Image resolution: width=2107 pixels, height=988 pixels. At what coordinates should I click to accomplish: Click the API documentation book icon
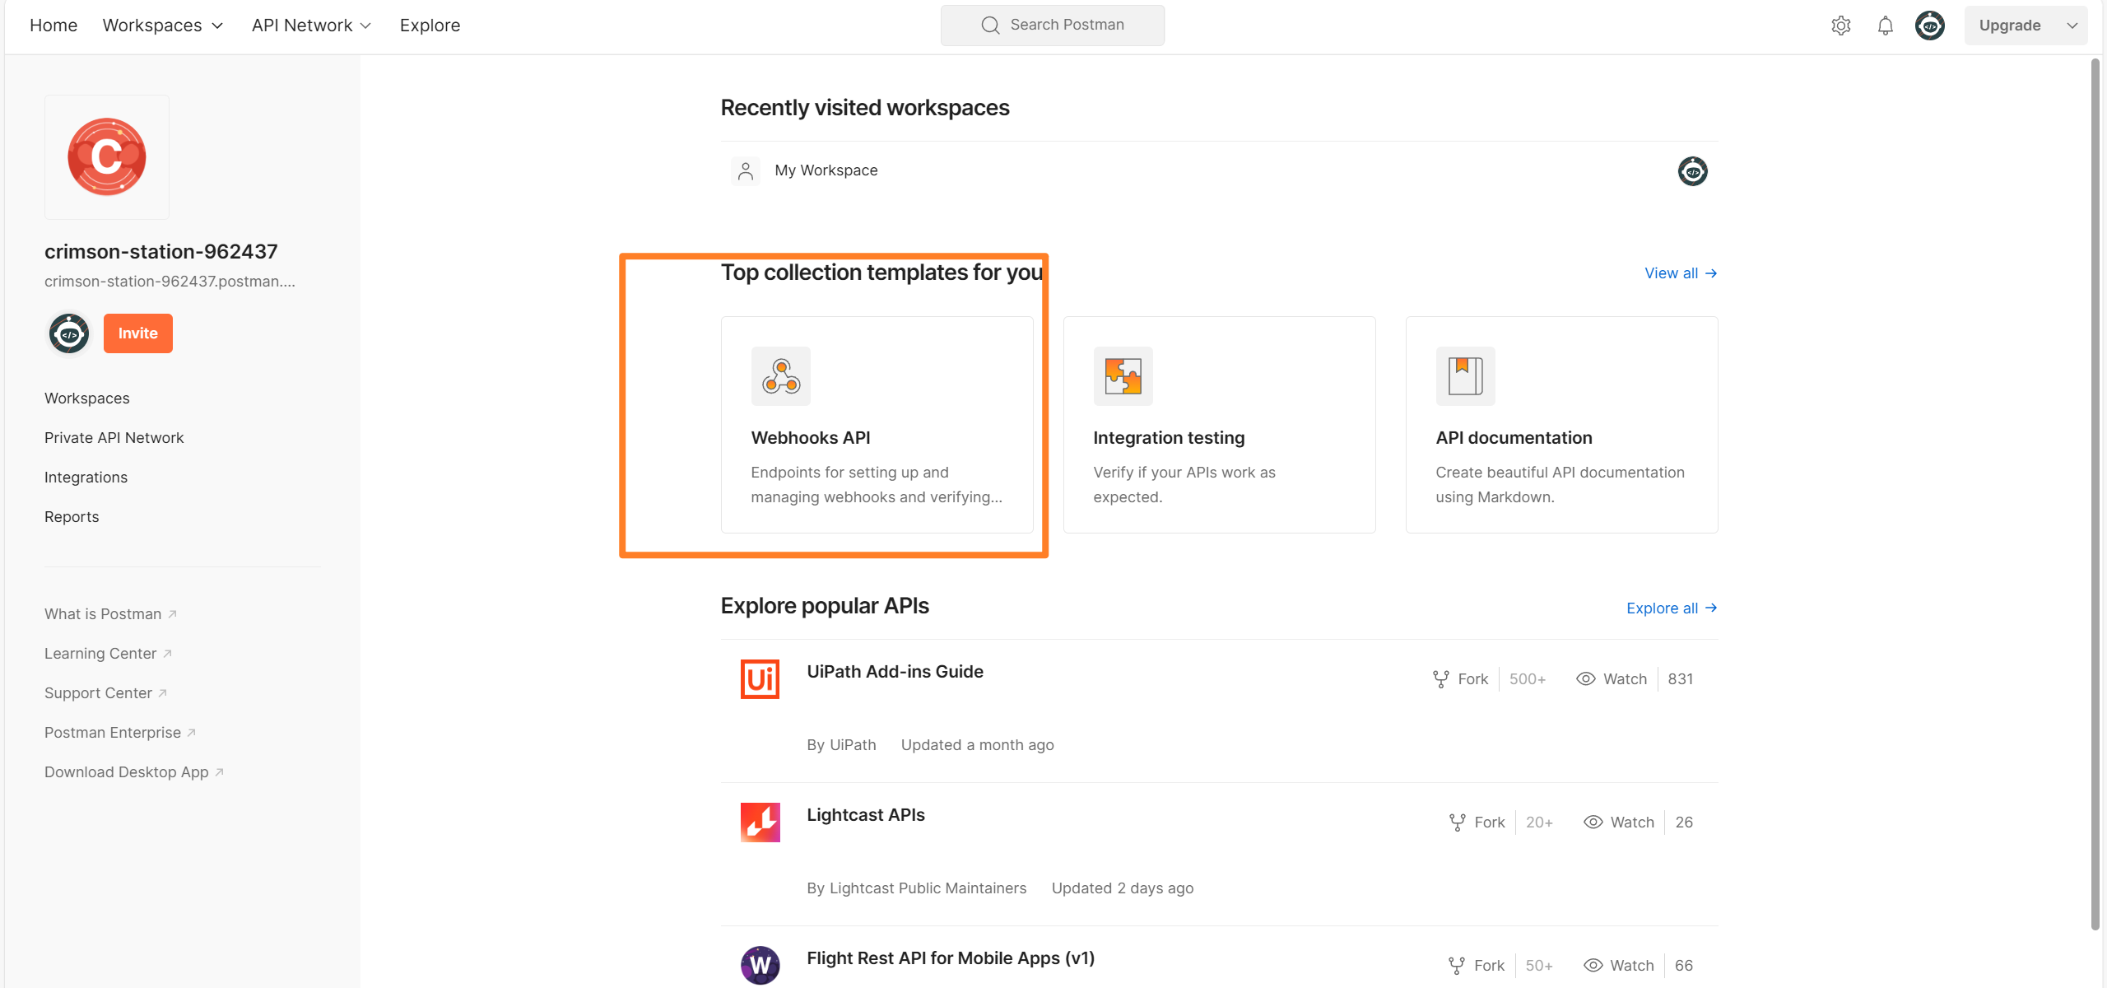1465,376
